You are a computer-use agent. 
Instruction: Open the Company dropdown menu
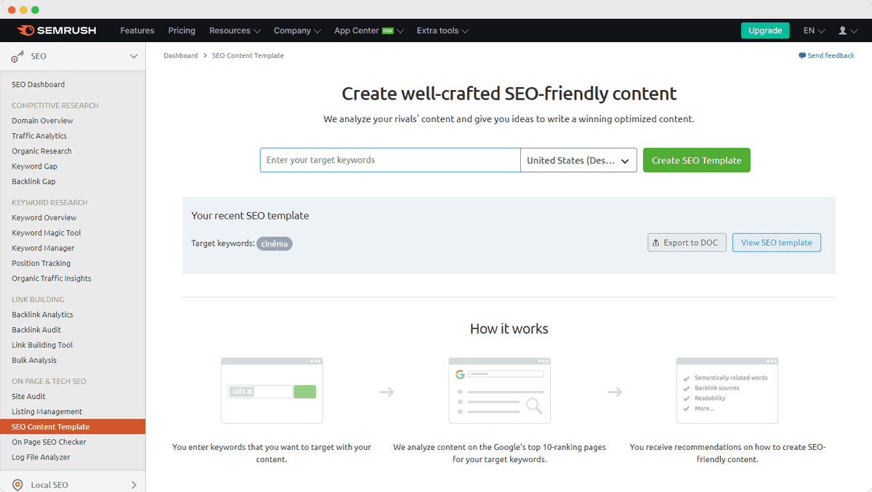(x=297, y=31)
